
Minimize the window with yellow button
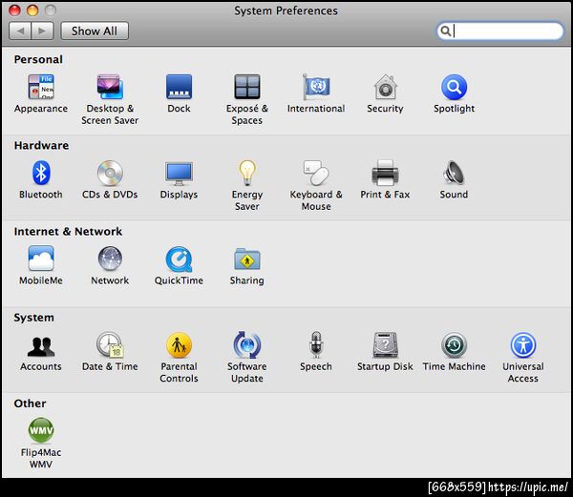coord(32,10)
